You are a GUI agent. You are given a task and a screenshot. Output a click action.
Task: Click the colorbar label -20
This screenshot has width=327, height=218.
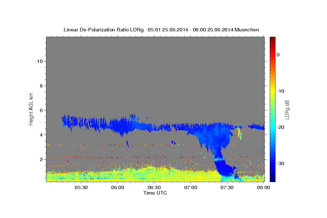[x=281, y=127]
